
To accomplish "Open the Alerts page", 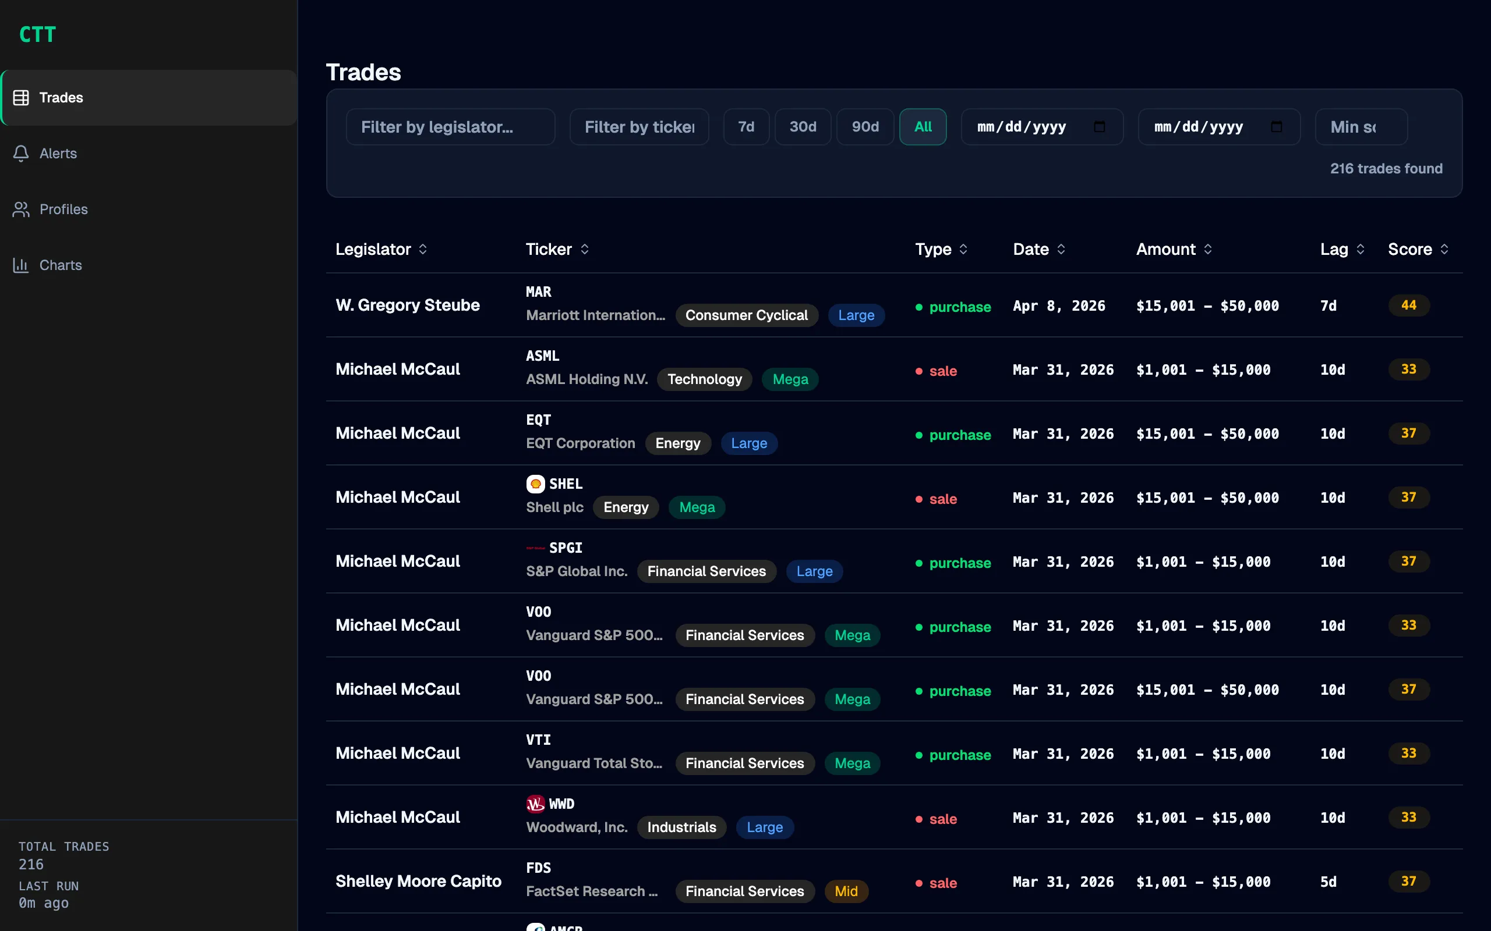I will (149, 153).
